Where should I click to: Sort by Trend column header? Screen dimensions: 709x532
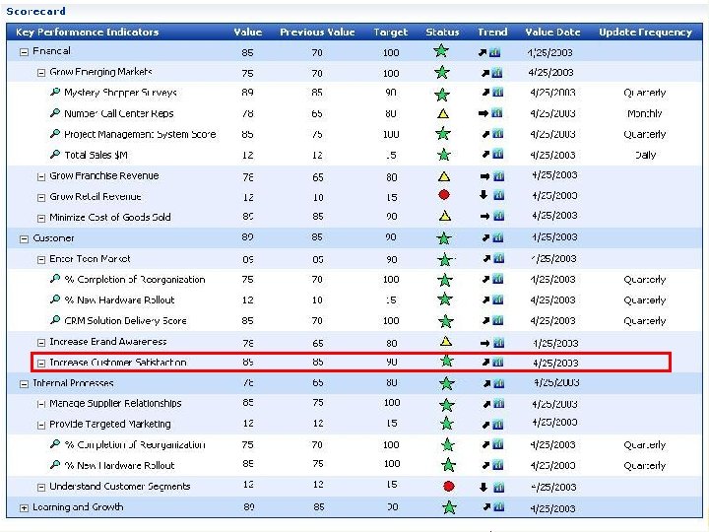click(x=492, y=33)
